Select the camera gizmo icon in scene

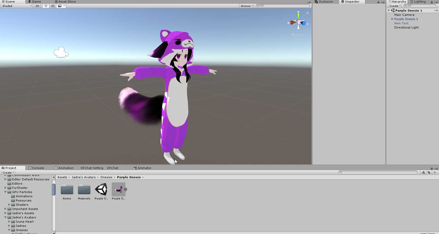(61, 52)
